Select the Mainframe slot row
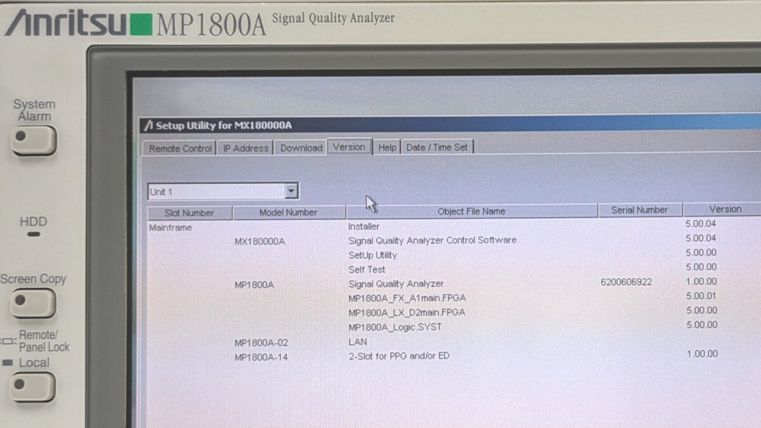Image resolution: width=761 pixels, height=428 pixels. point(170,228)
